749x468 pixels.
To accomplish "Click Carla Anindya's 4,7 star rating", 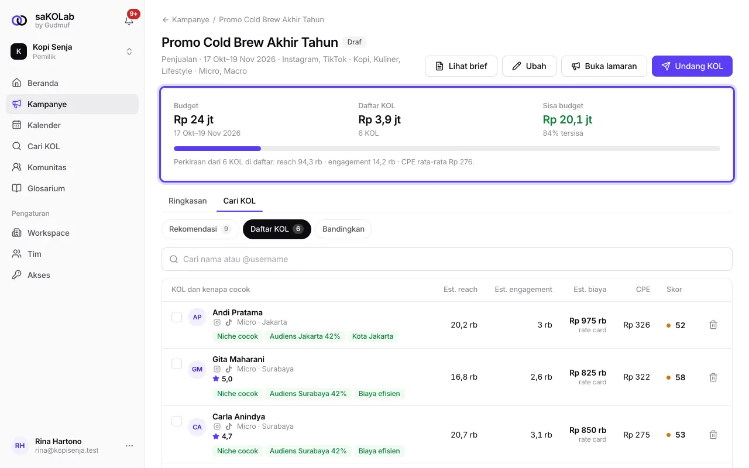I will [x=222, y=436].
